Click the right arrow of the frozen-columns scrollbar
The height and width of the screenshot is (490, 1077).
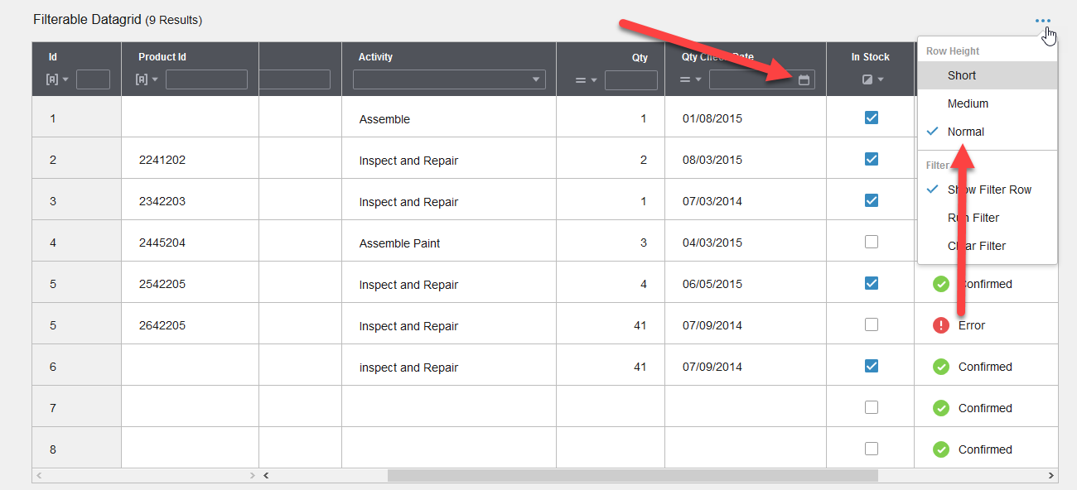(253, 476)
